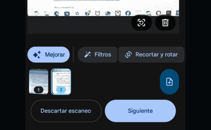Click the Edge icon in scanned taskbar
This screenshot has height=130, width=211.
(57, 13)
